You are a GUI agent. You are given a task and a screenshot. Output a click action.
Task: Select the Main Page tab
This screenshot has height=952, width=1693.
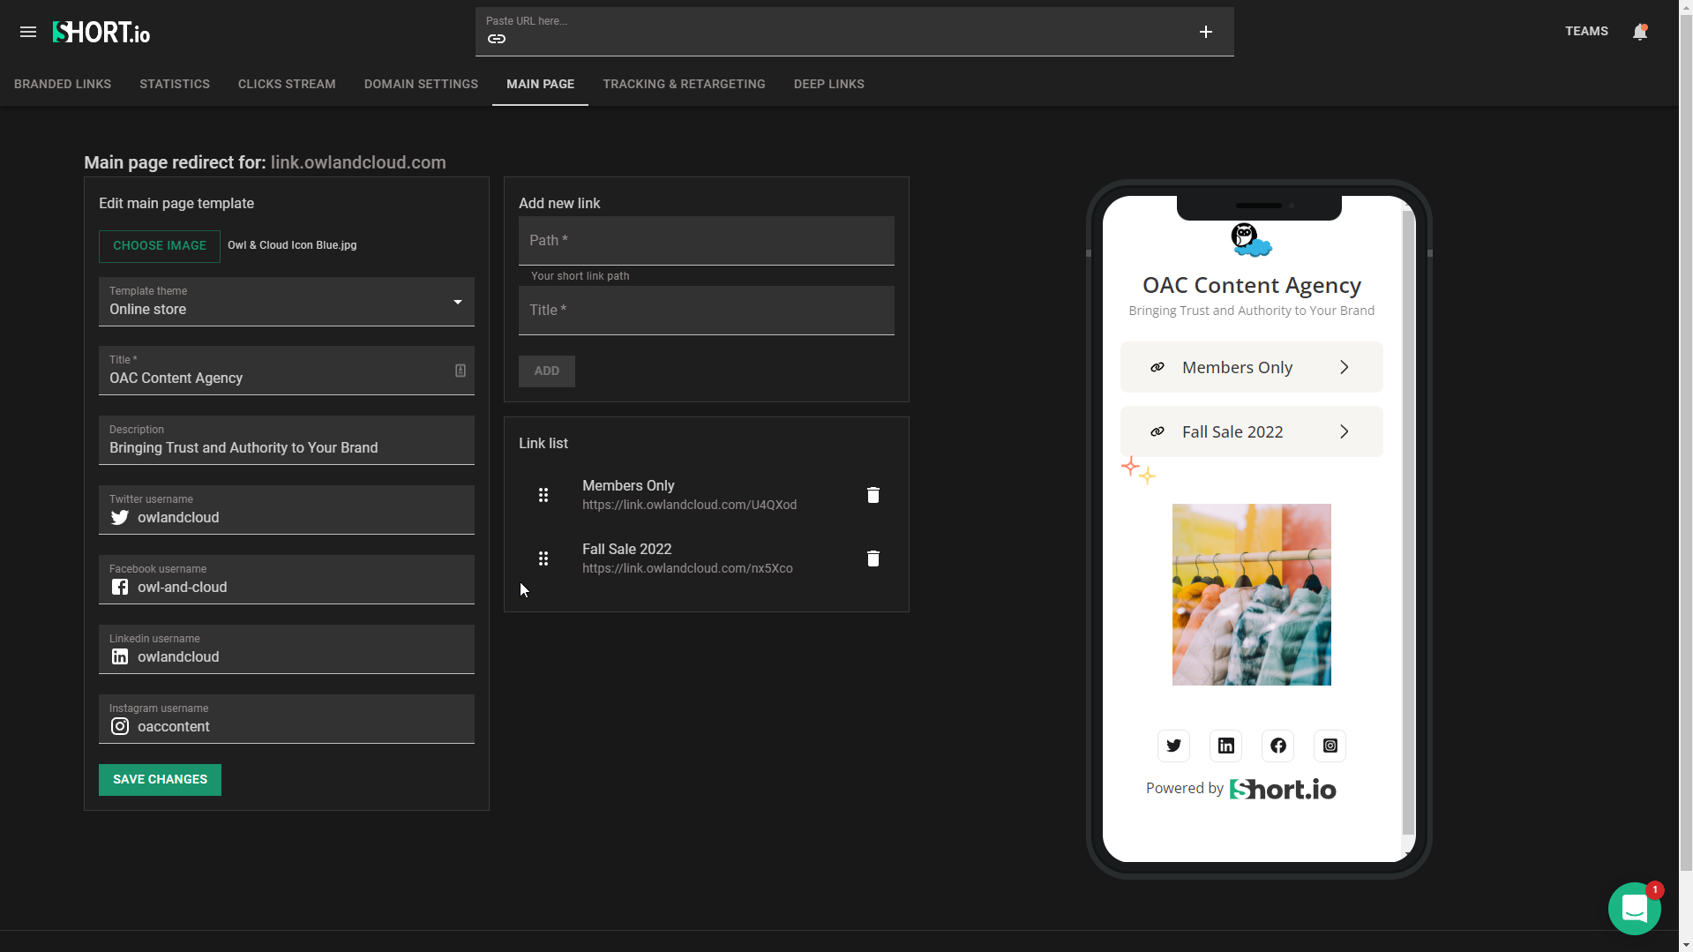pyautogui.click(x=540, y=85)
